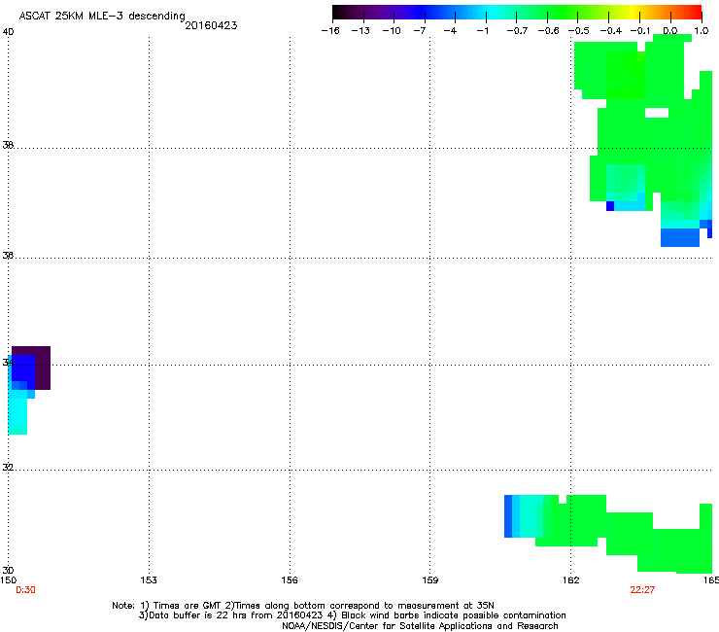
Task: Select the date label 20160423
Action: pyautogui.click(x=211, y=25)
